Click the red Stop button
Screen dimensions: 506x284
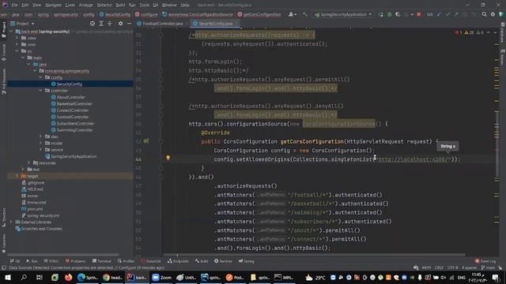(x=418, y=14)
